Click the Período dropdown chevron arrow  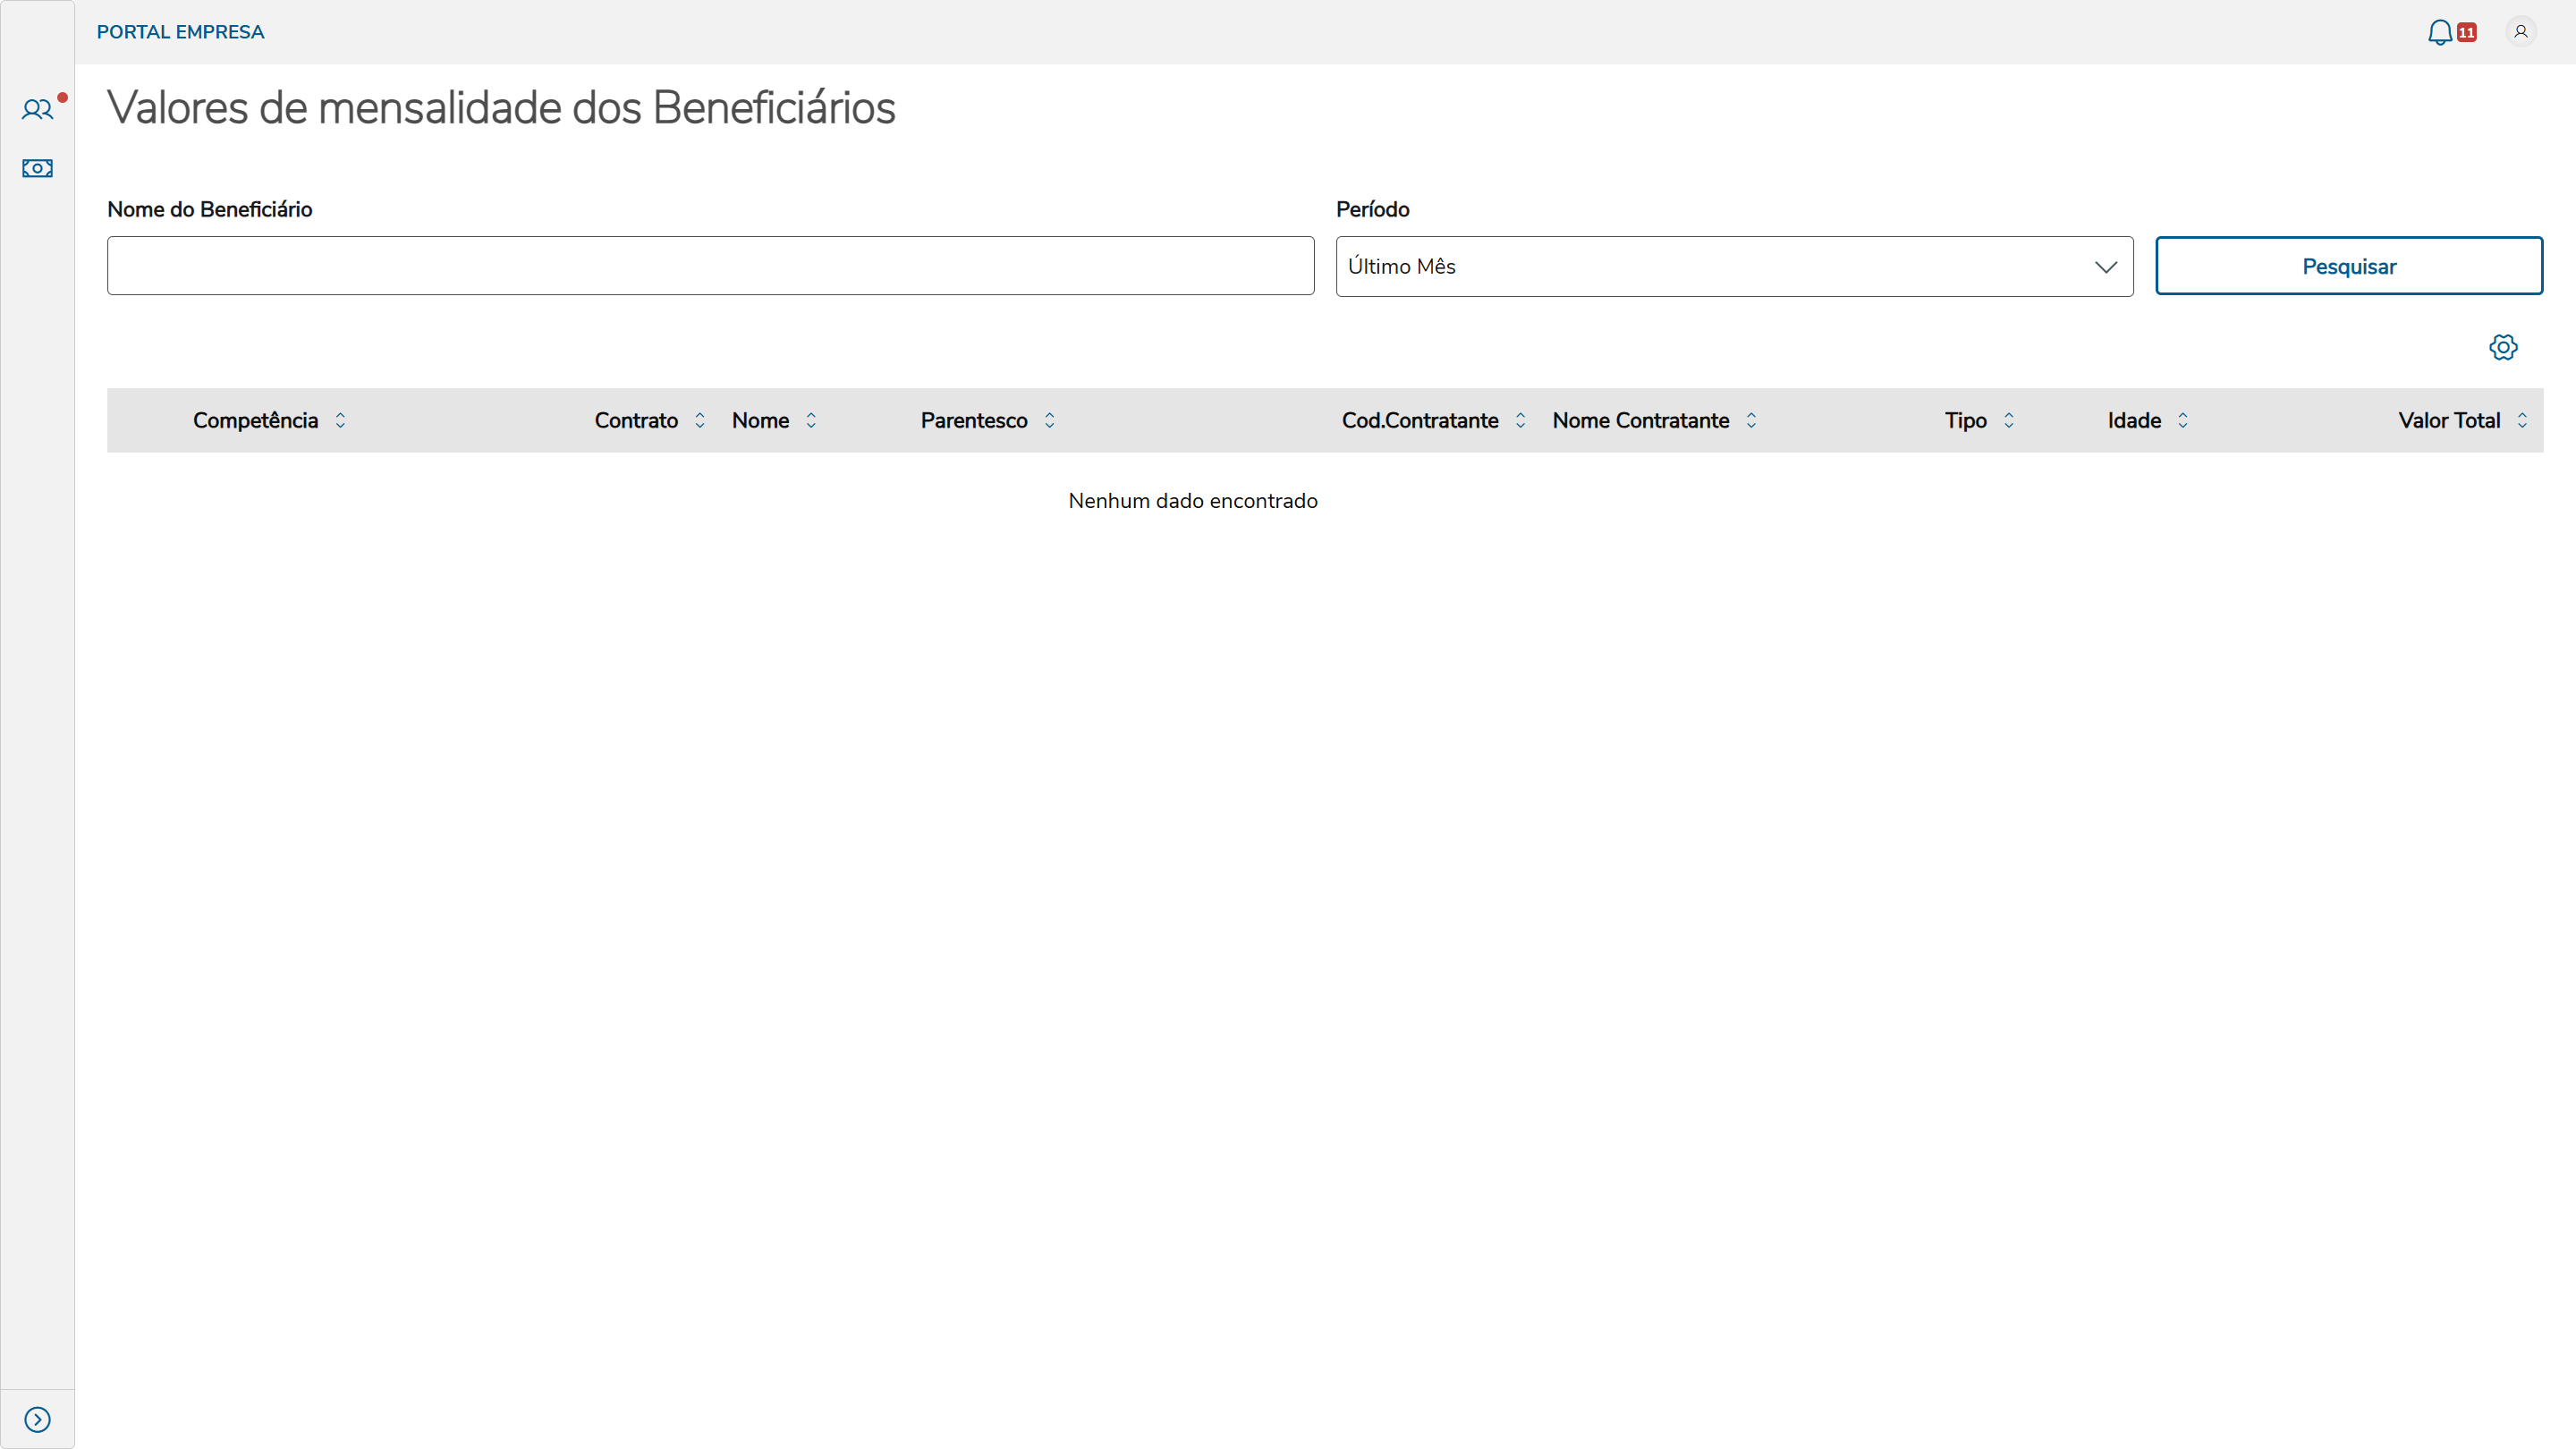coord(2106,267)
